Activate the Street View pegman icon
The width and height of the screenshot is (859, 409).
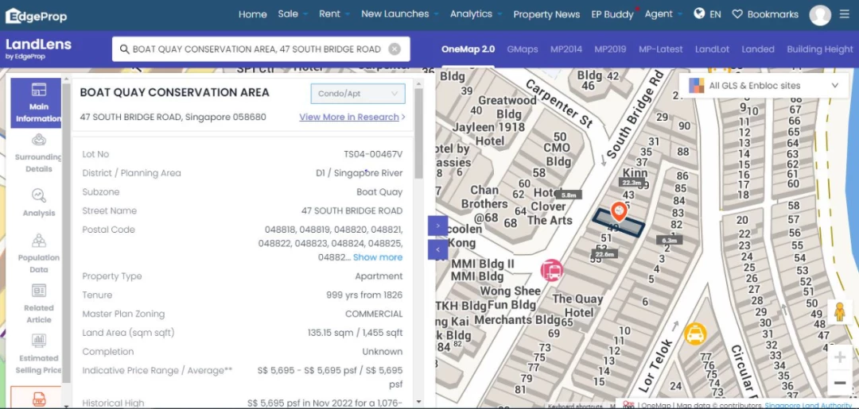(839, 312)
